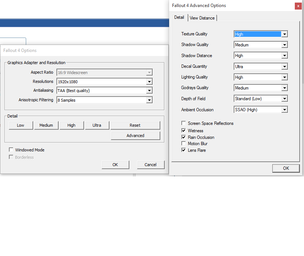Click OK in Fallout 4 Options
The width and height of the screenshot is (304, 256).
point(115,165)
